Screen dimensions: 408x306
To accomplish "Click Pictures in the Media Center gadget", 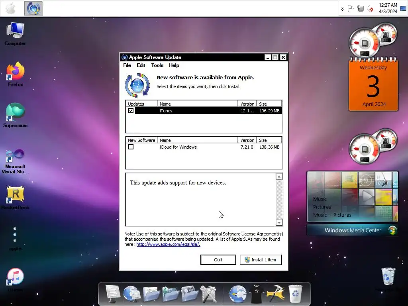I will coord(322,207).
